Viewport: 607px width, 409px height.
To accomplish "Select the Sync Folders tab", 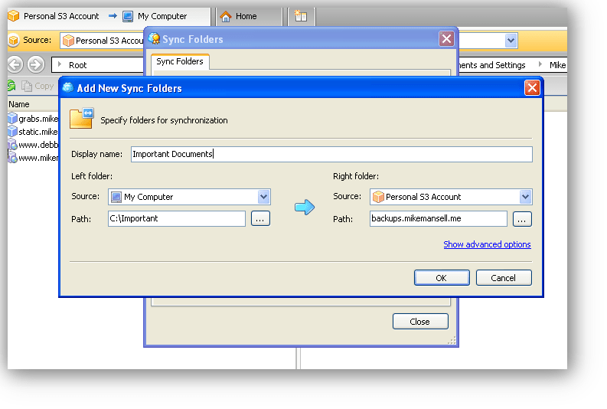I will click(180, 61).
